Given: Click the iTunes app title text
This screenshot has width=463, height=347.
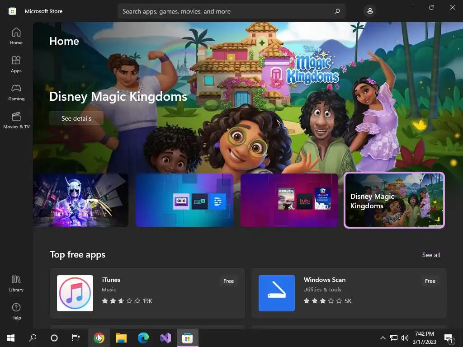Looking at the screenshot, I should click(x=111, y=280).
